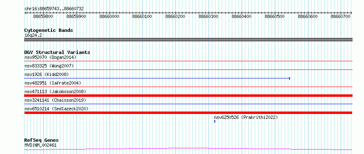This screenshot has width=364, height=154.
Task: Click ruler position 88660500
Action: pos(274,16)
